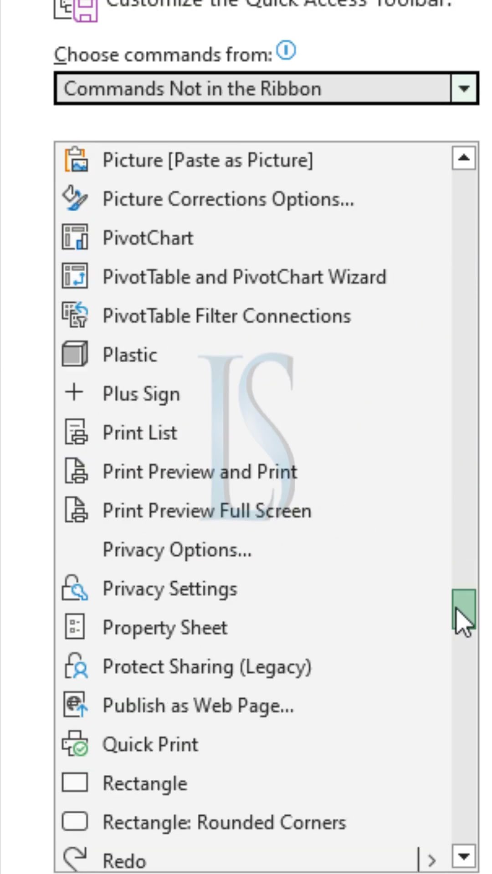Click the Plastic cube icon
Screen dimensions: 492x874
75,355
